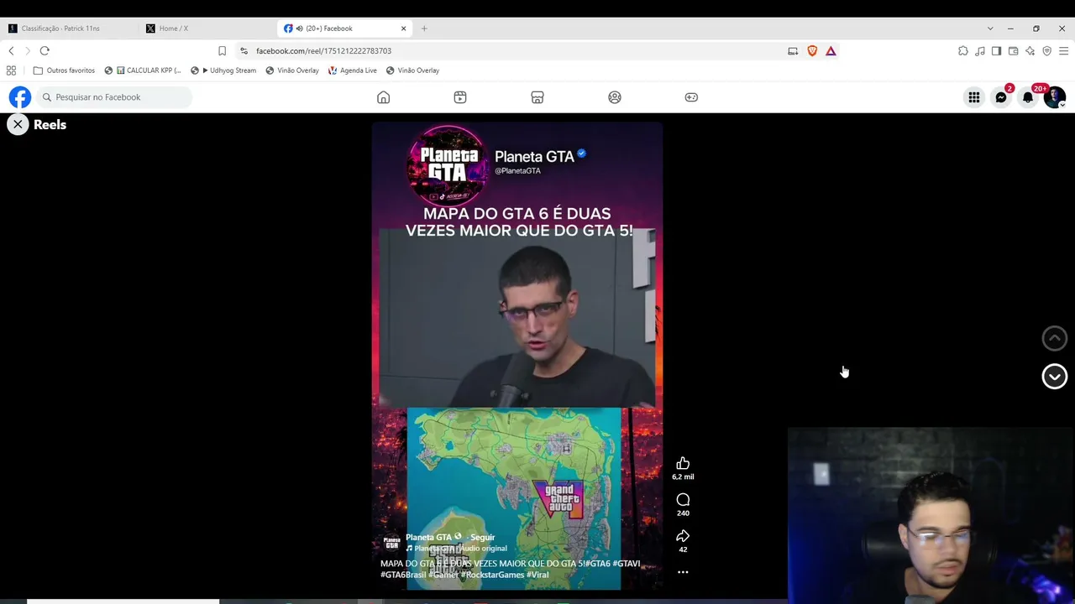
Task: Go forward in browser history
Action: click(27, 51)
